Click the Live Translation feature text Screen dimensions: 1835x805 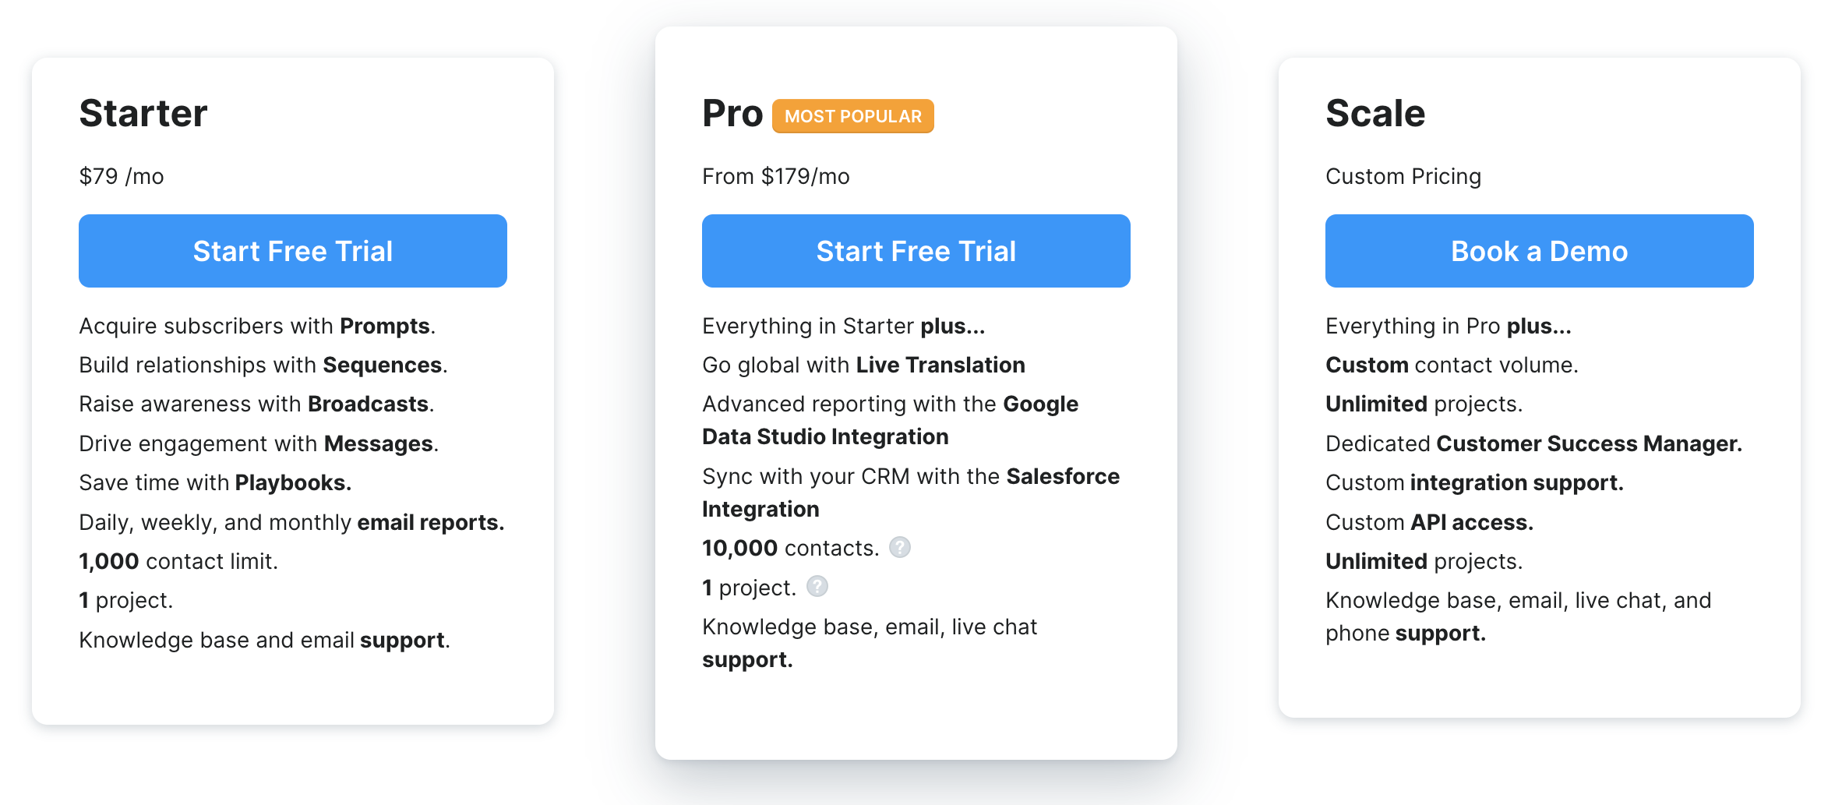940,365
